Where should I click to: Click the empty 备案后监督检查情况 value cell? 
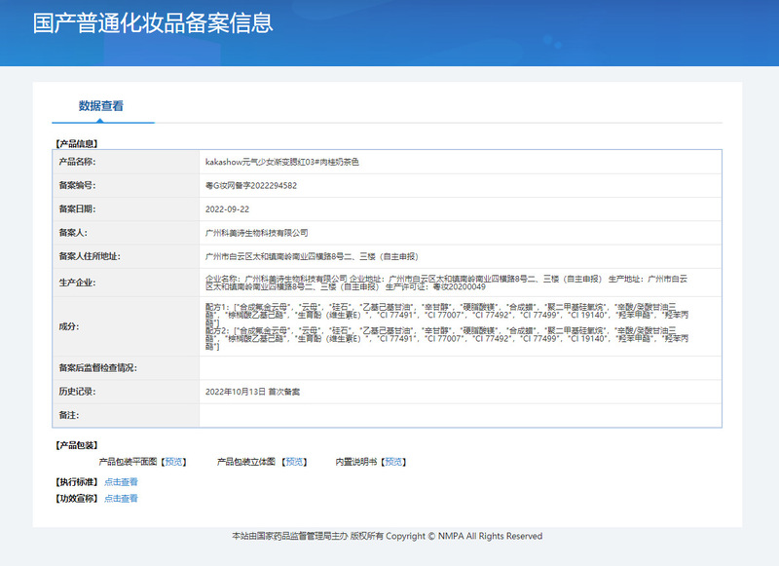(x=460, y=368)
